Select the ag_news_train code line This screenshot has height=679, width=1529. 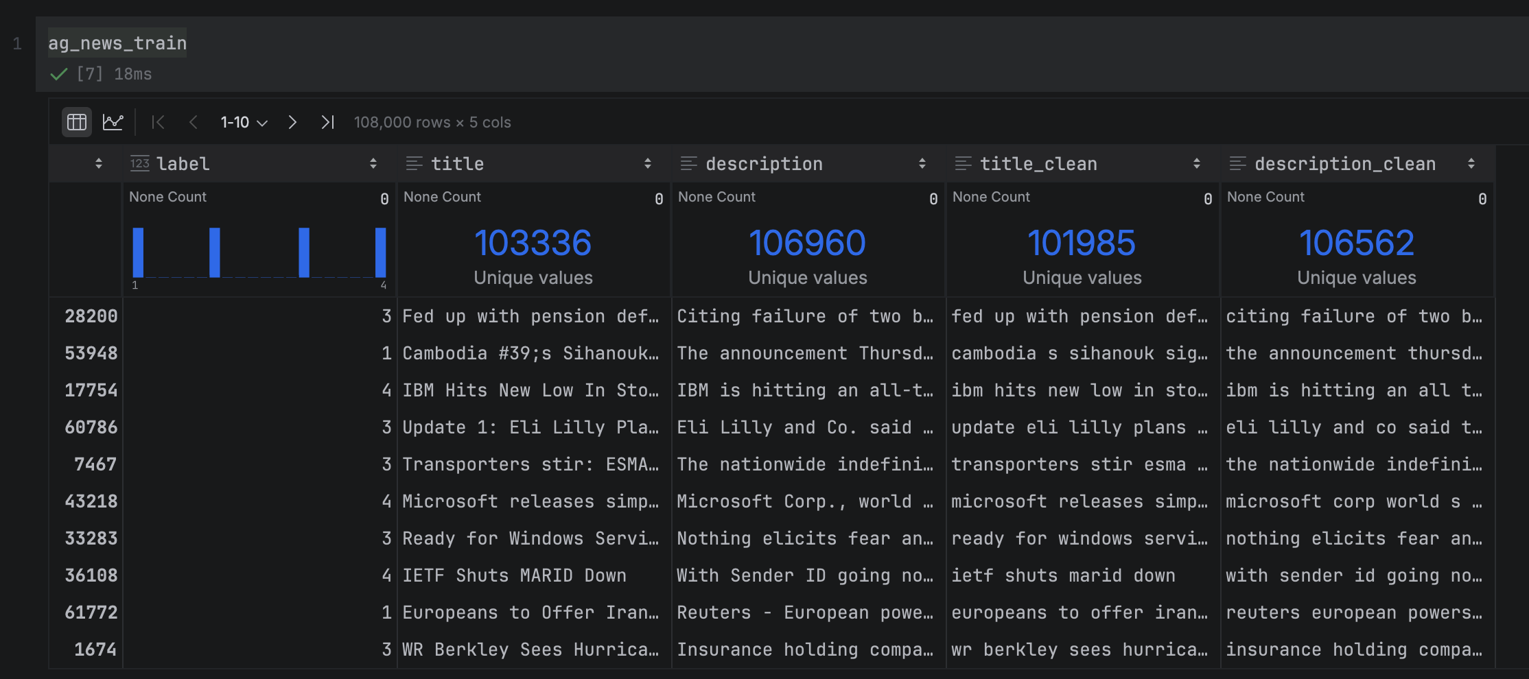117,43
